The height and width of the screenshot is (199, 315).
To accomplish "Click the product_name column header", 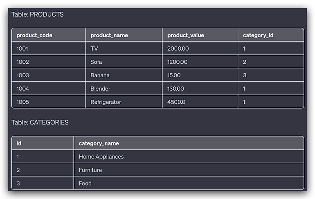I will pyautogui.click(x=109, y=35).
